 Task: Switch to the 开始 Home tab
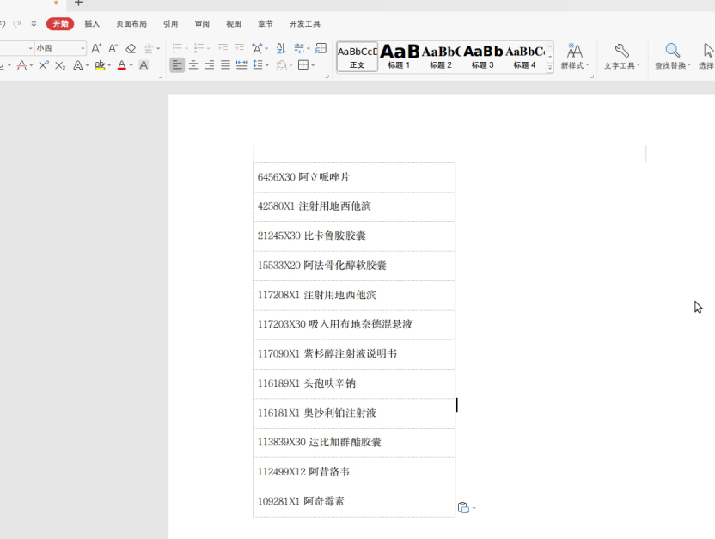coord(60,24)
